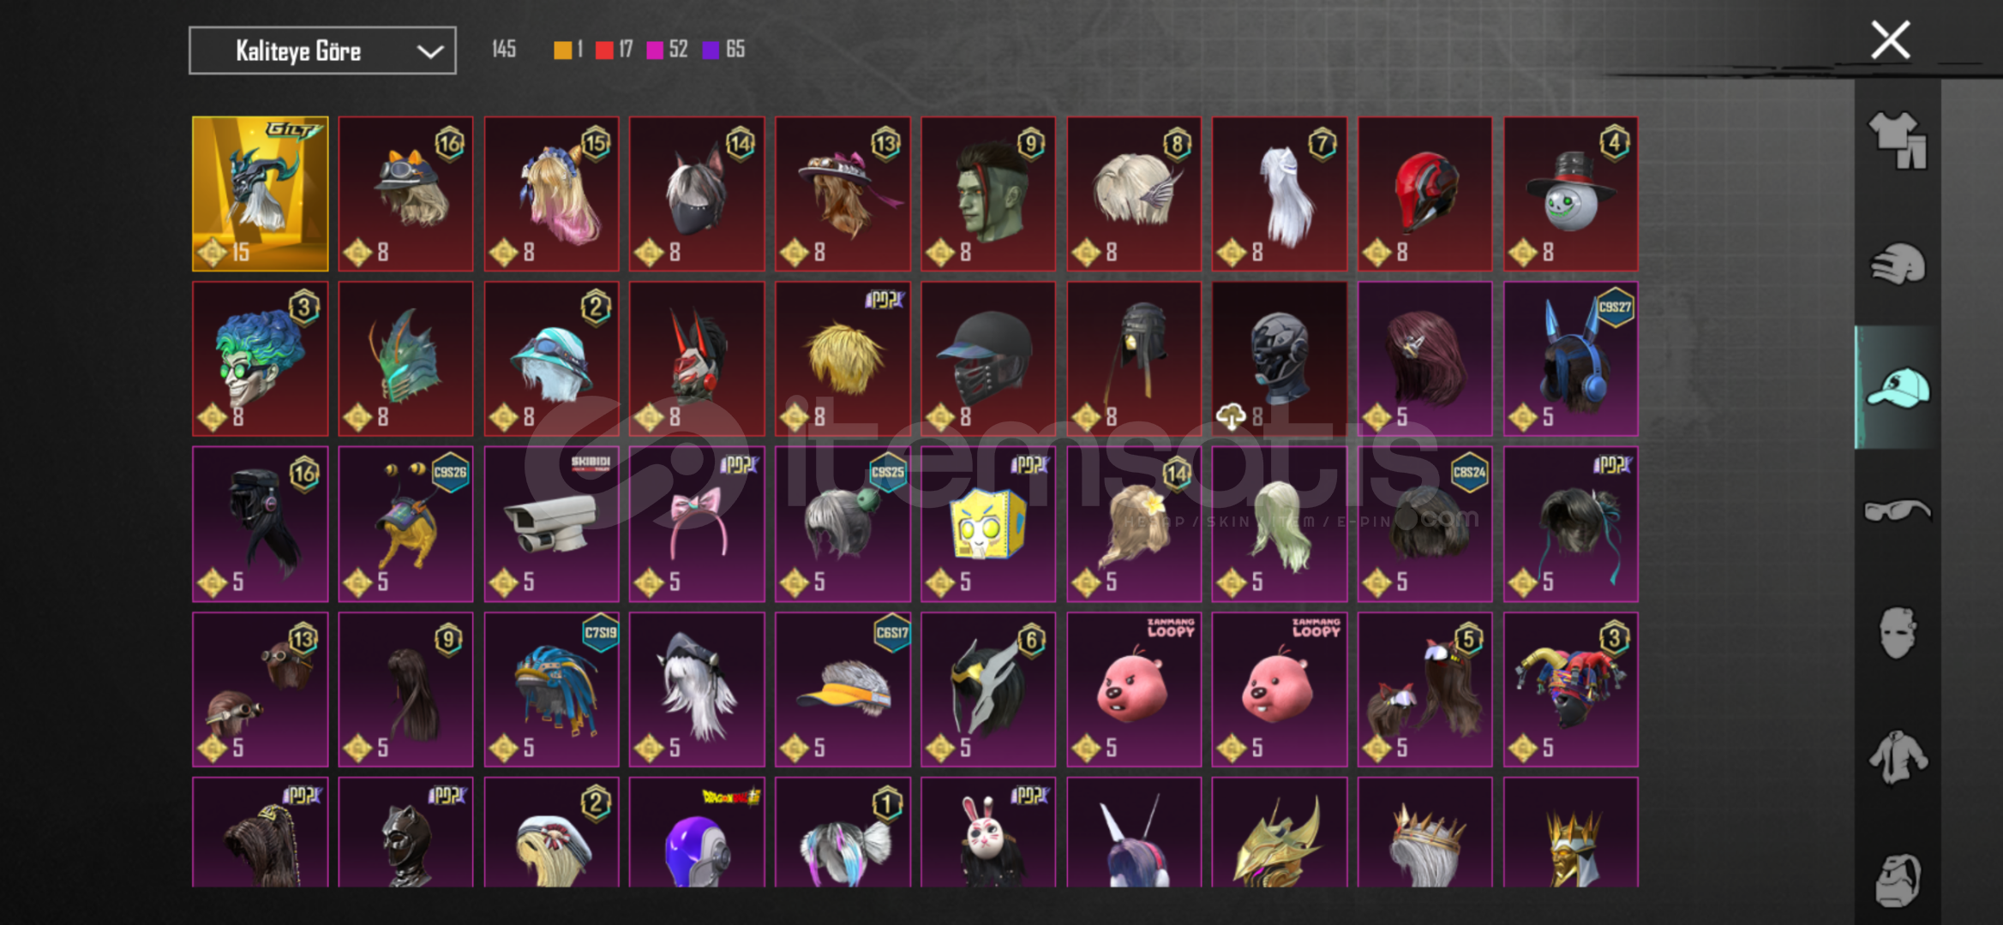Select the first pink Loopy beaver head

pyautogui.click(x=1133, y=689)
